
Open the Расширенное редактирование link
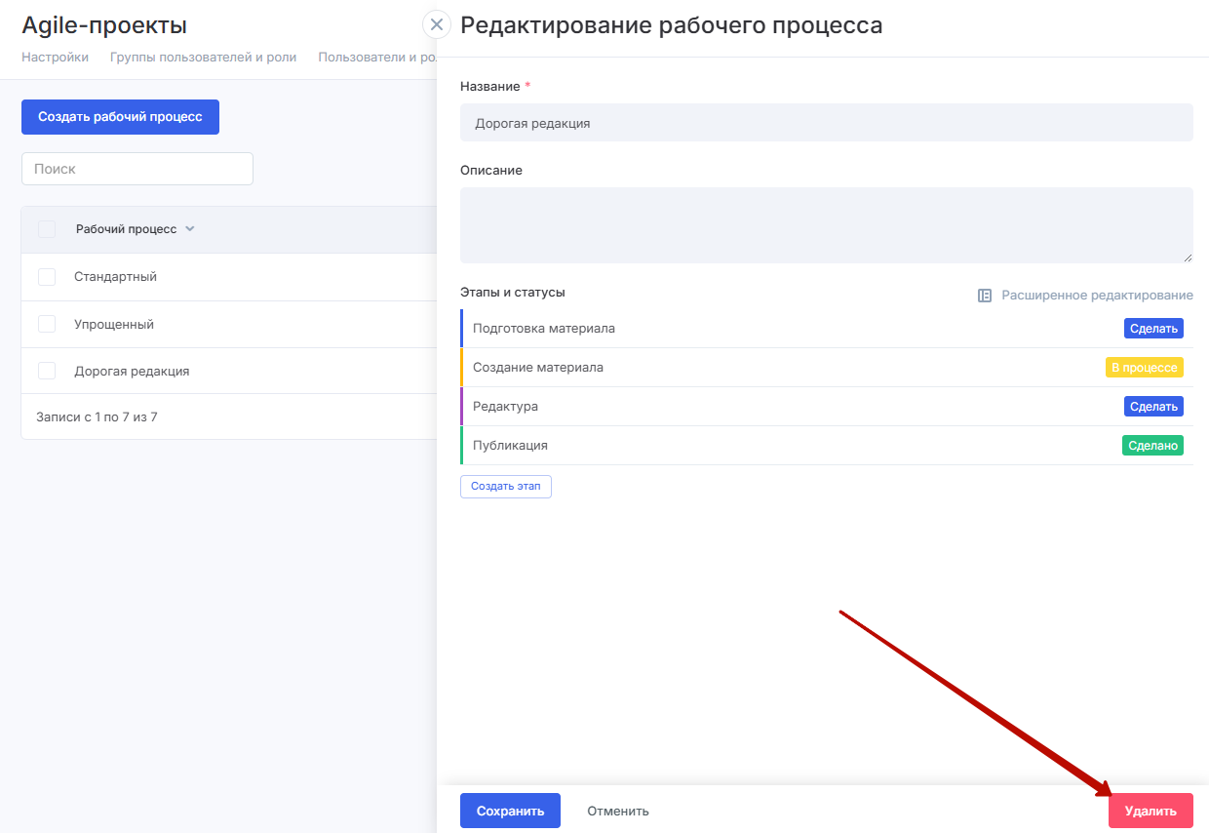tap(1096, 296)
